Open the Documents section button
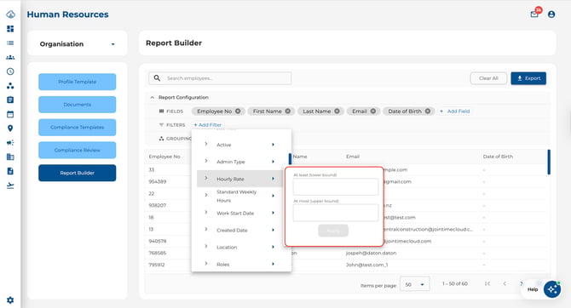The height and width of the screenshot is (308, 571). point(78,105)
